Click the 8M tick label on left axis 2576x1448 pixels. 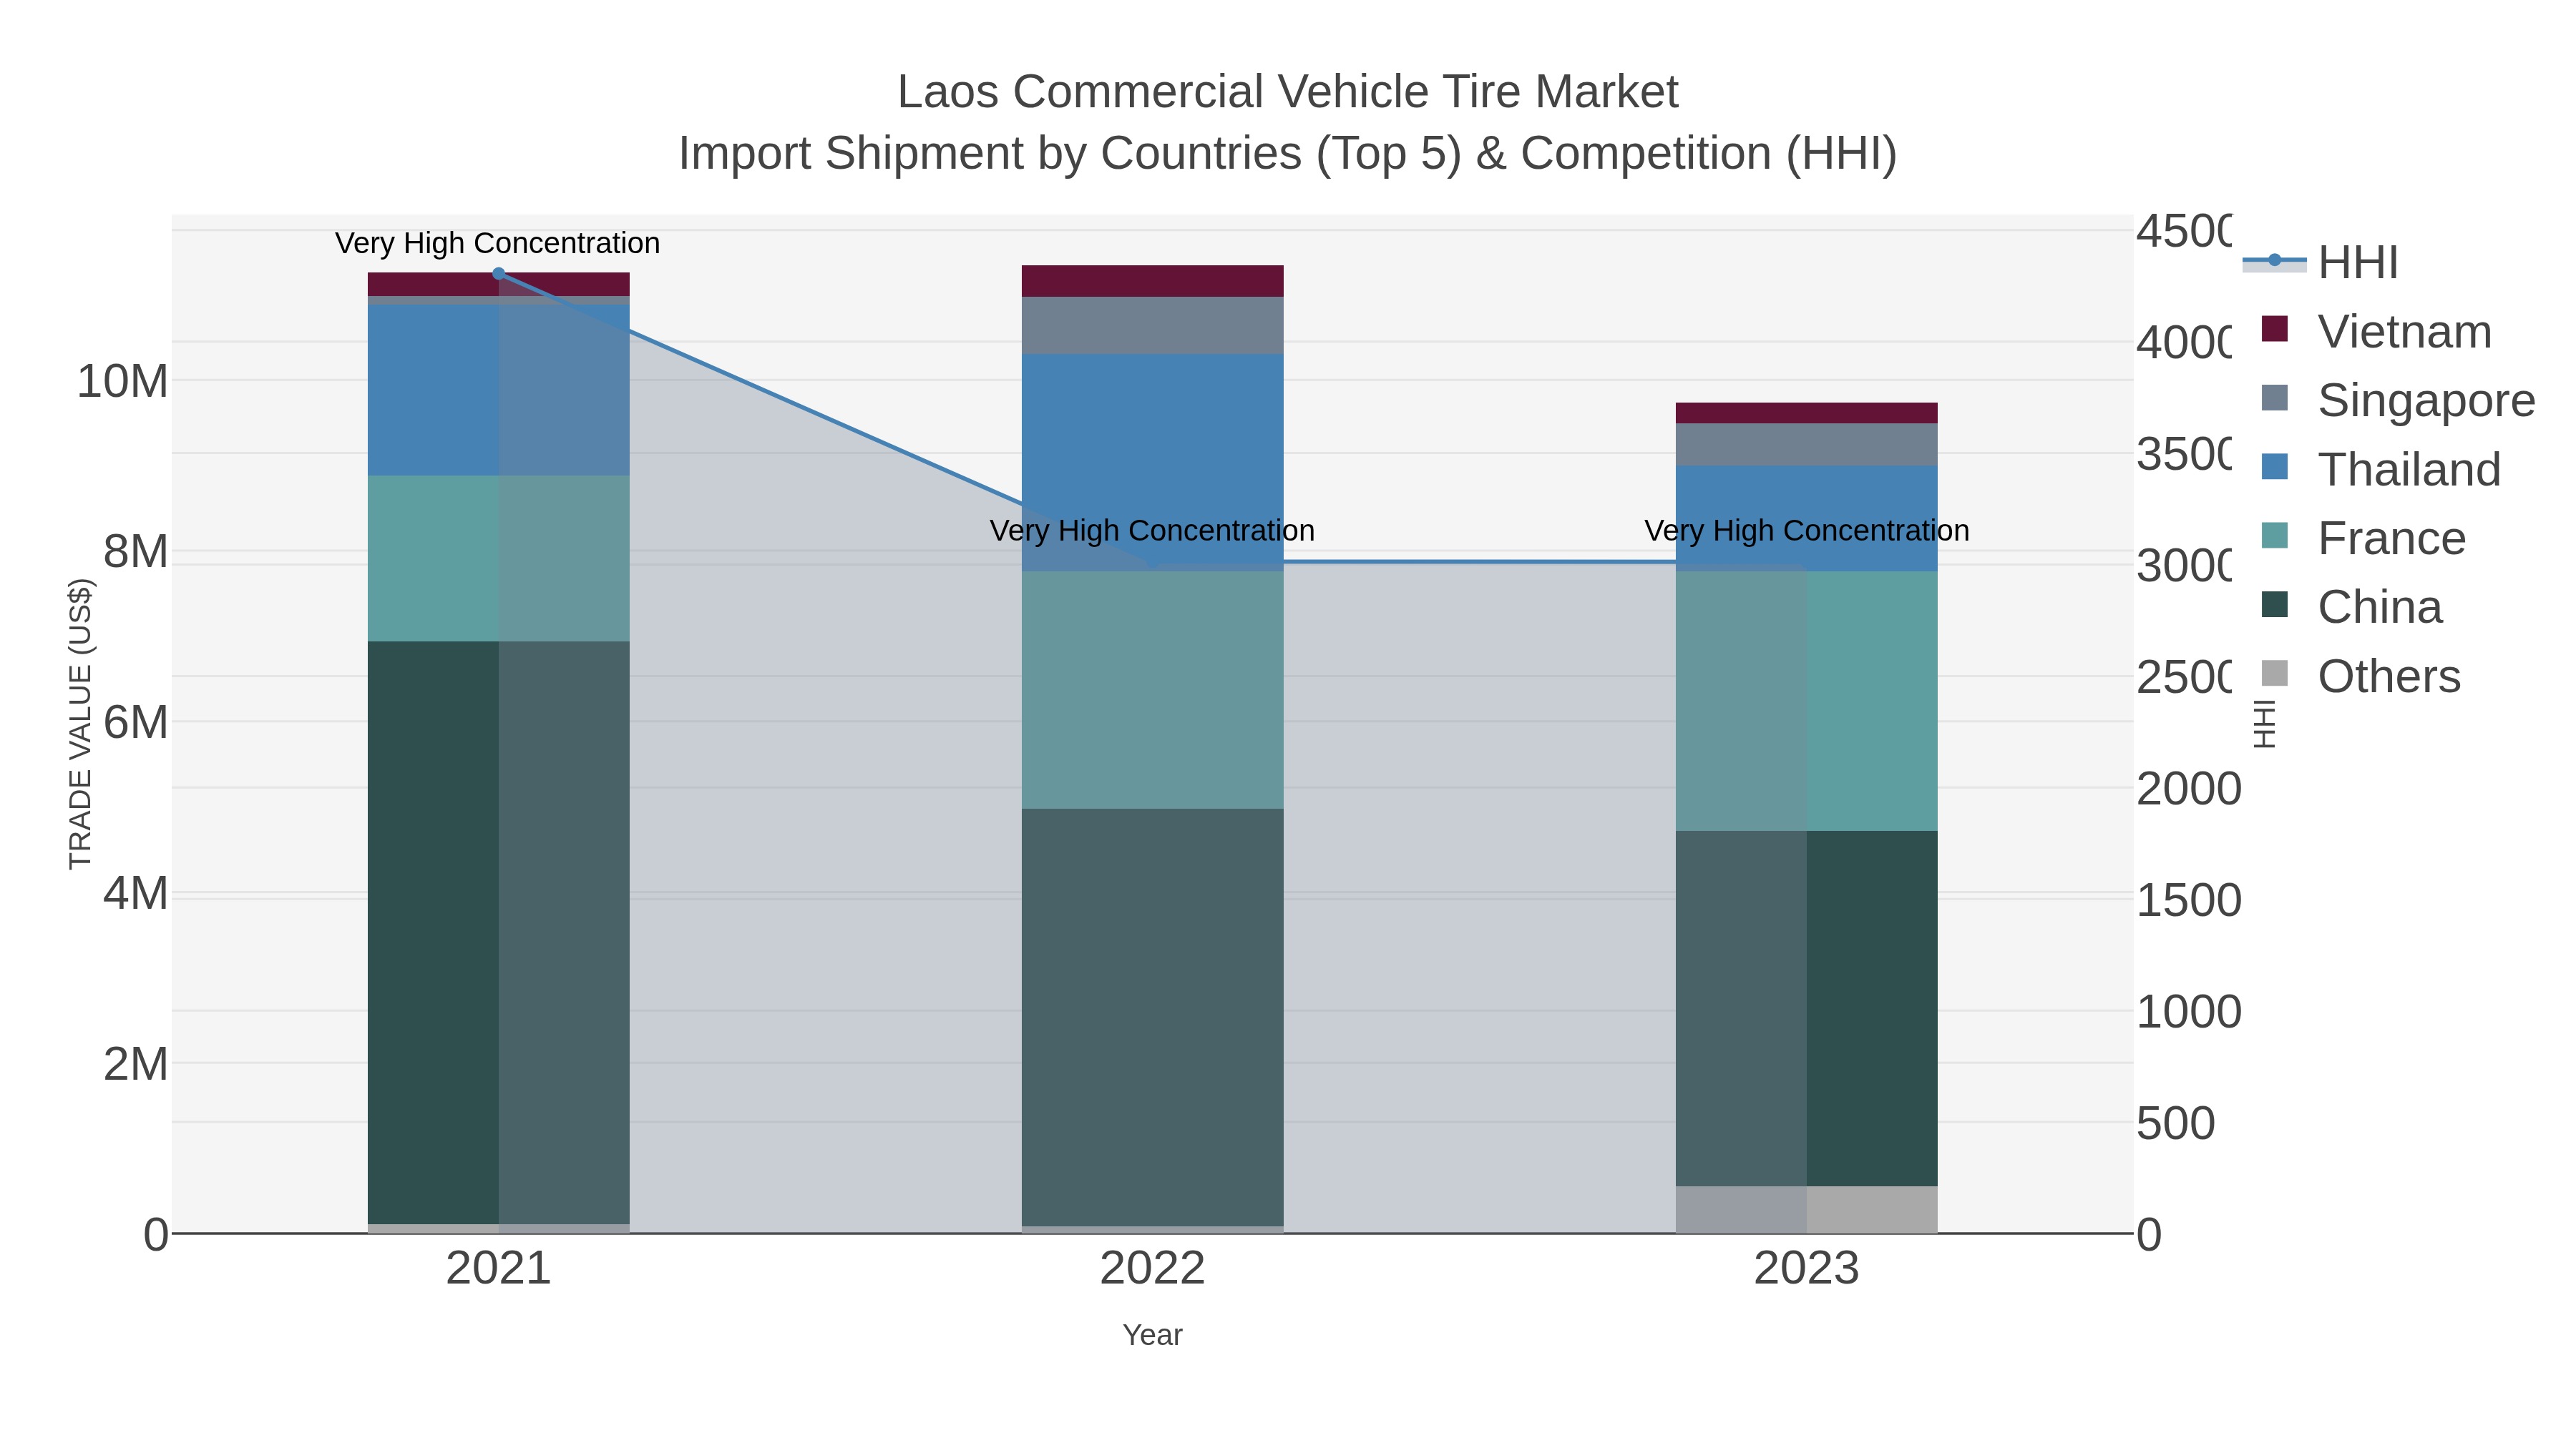(135, 551)
